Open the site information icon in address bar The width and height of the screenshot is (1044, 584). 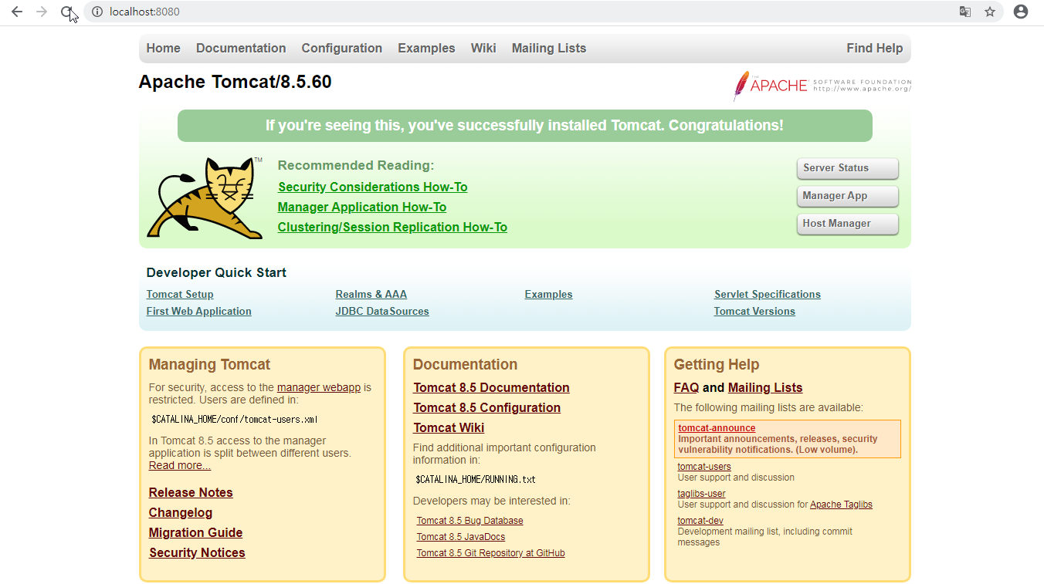pos(97,12)
